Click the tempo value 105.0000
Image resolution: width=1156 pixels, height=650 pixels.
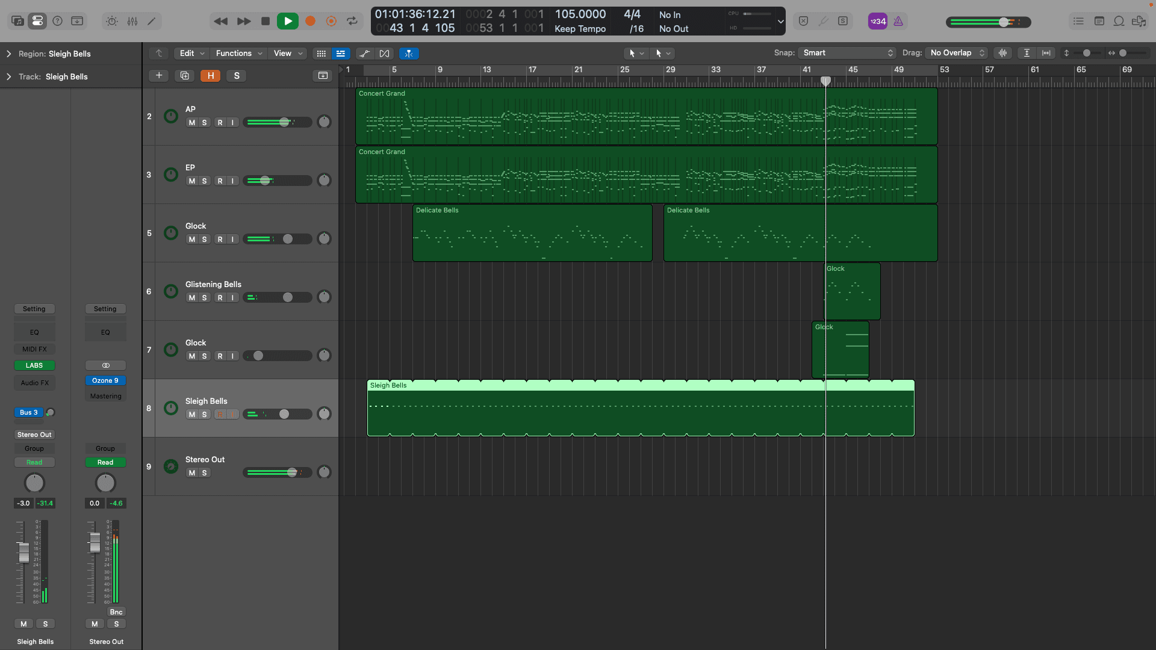click(580, 14)
